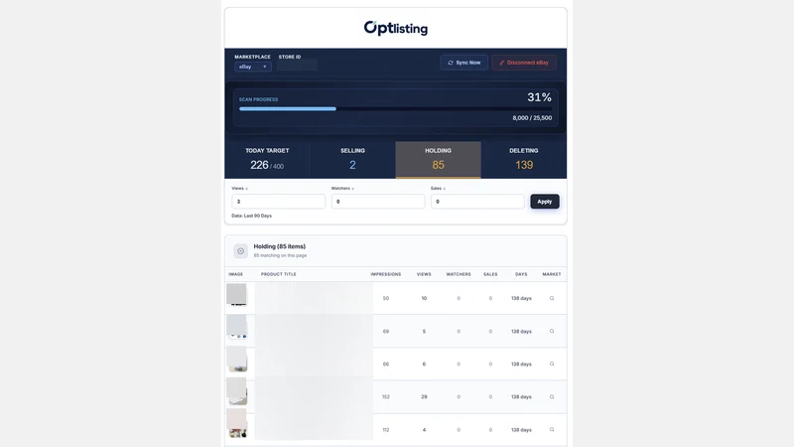Click the 'Holding (85 items)' heading
The height and width of the screenshot is (447, 794).
tap(280, 246)
